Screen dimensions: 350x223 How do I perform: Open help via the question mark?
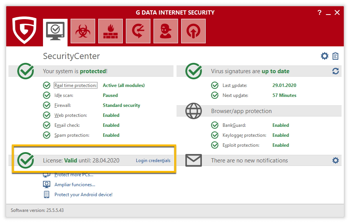coord(319,13)
